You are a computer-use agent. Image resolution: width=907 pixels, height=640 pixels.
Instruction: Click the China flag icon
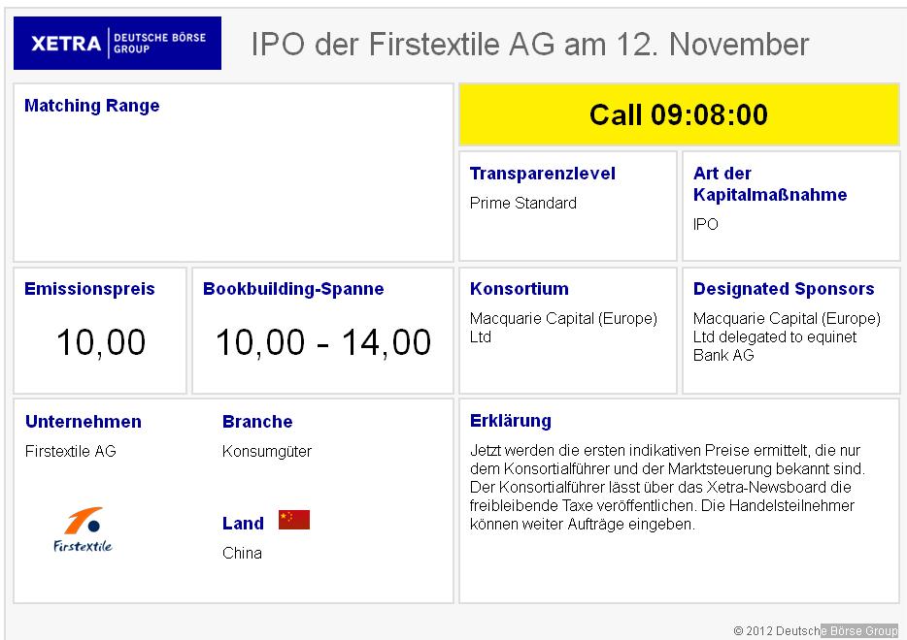[x=293, y=520]
